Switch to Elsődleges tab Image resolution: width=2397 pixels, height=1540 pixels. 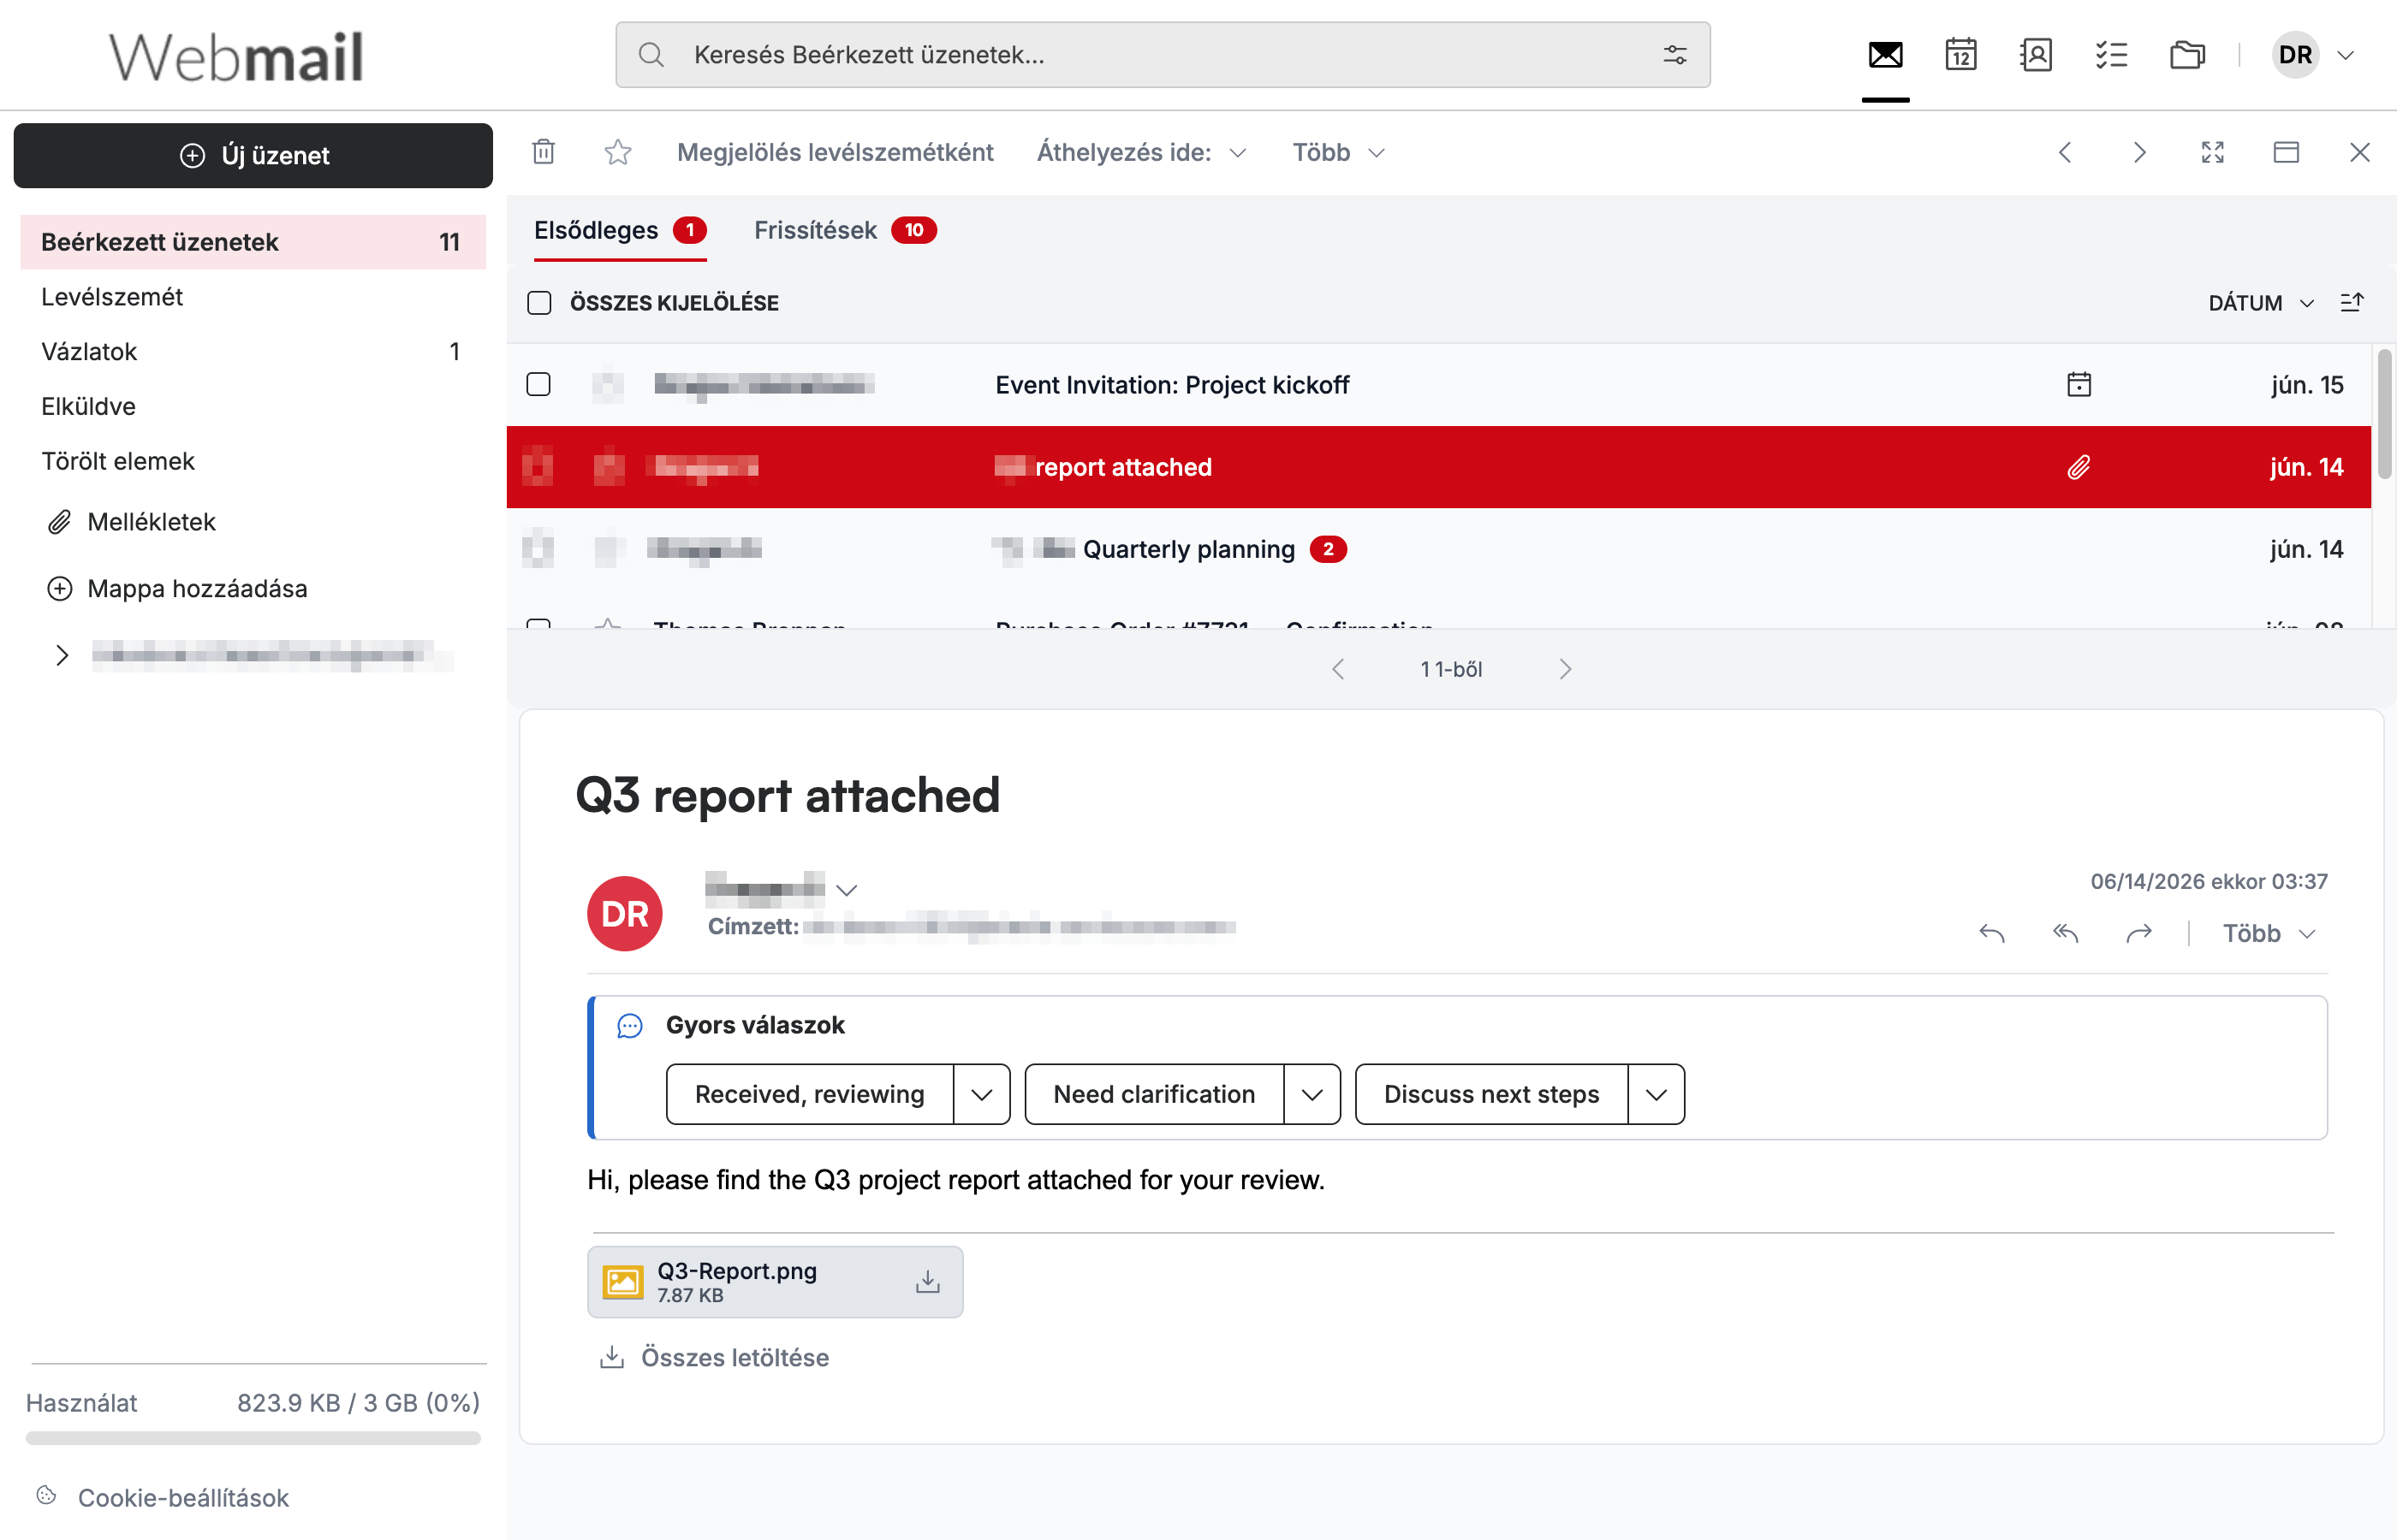pos(621,230)
